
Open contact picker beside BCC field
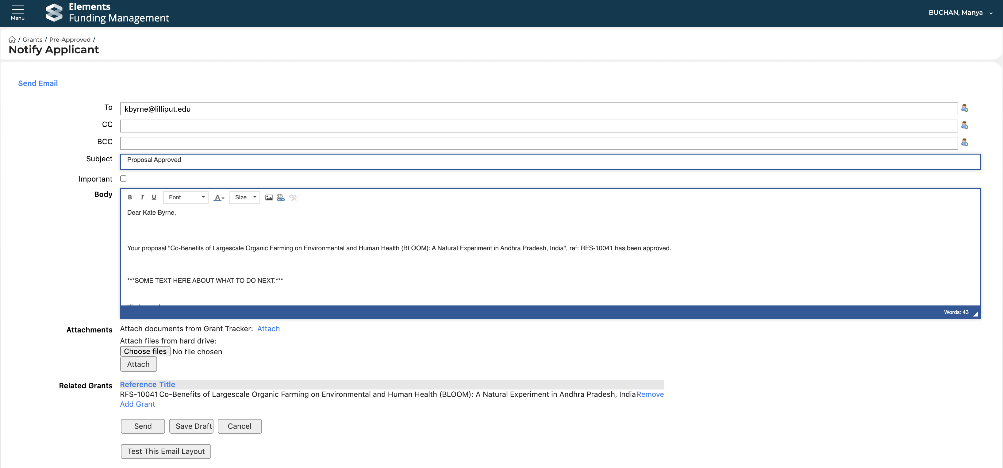pos(964,143)
